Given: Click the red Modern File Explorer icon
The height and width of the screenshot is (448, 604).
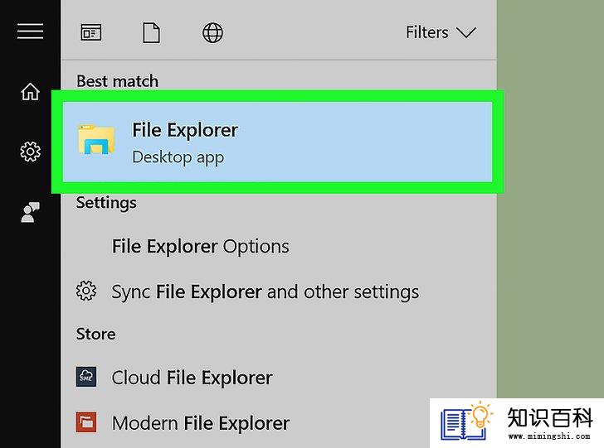Looking at the screenshot, I should tap(86, 422).
